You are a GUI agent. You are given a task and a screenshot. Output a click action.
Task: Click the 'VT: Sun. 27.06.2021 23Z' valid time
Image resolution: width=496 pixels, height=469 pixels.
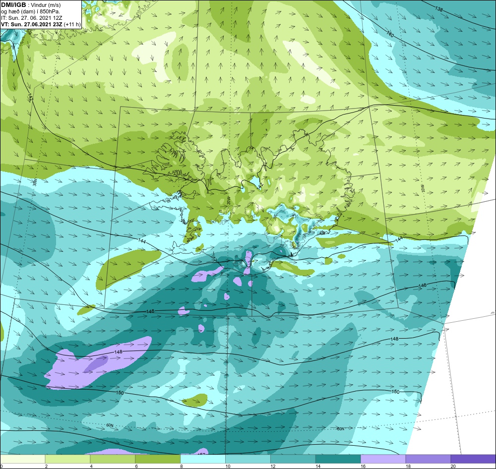32,24
